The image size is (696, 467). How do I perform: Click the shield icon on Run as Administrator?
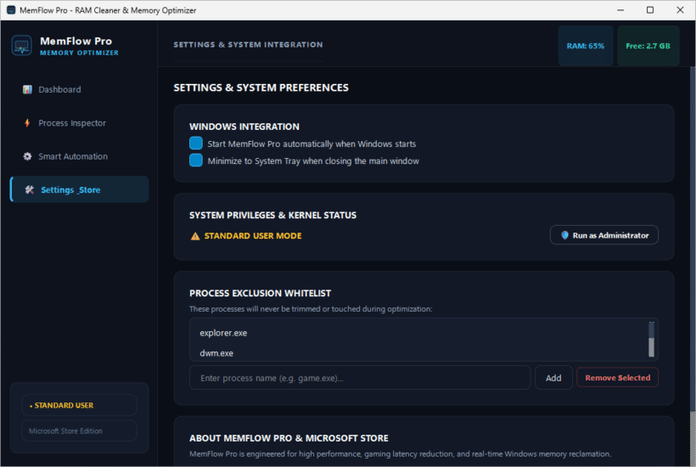click(x=564, y=235)
